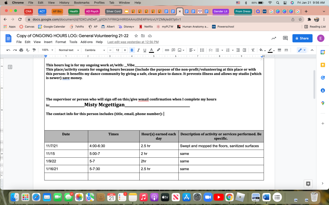The height and width of the screenshot is (205, 329).
Task: Star the document
Action: click(136, 36)
